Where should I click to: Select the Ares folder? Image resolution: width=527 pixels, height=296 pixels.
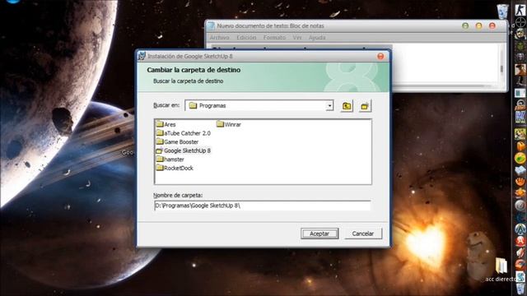point(166,124)
